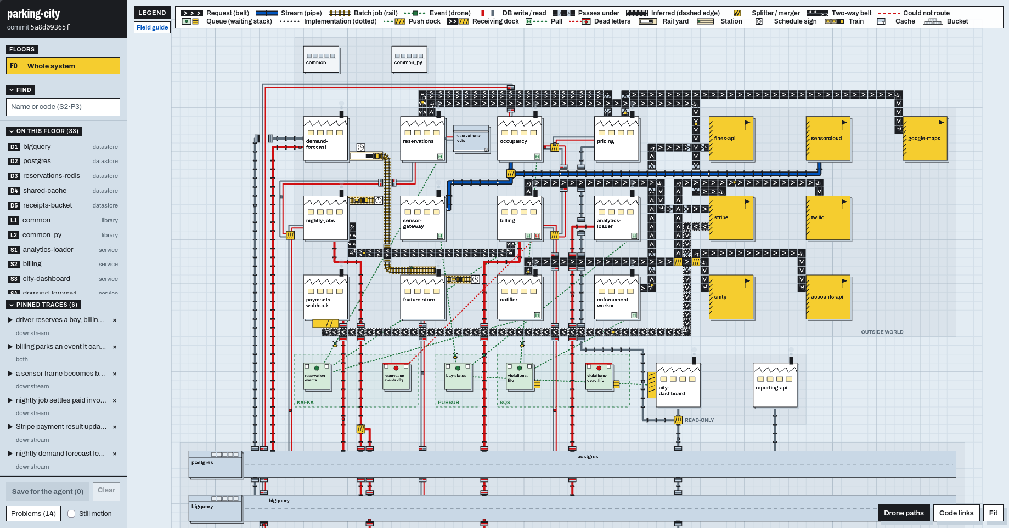This screenshot has height=528, width=1009.
Task: Select the common_py library node
Action: pos(409,60)
